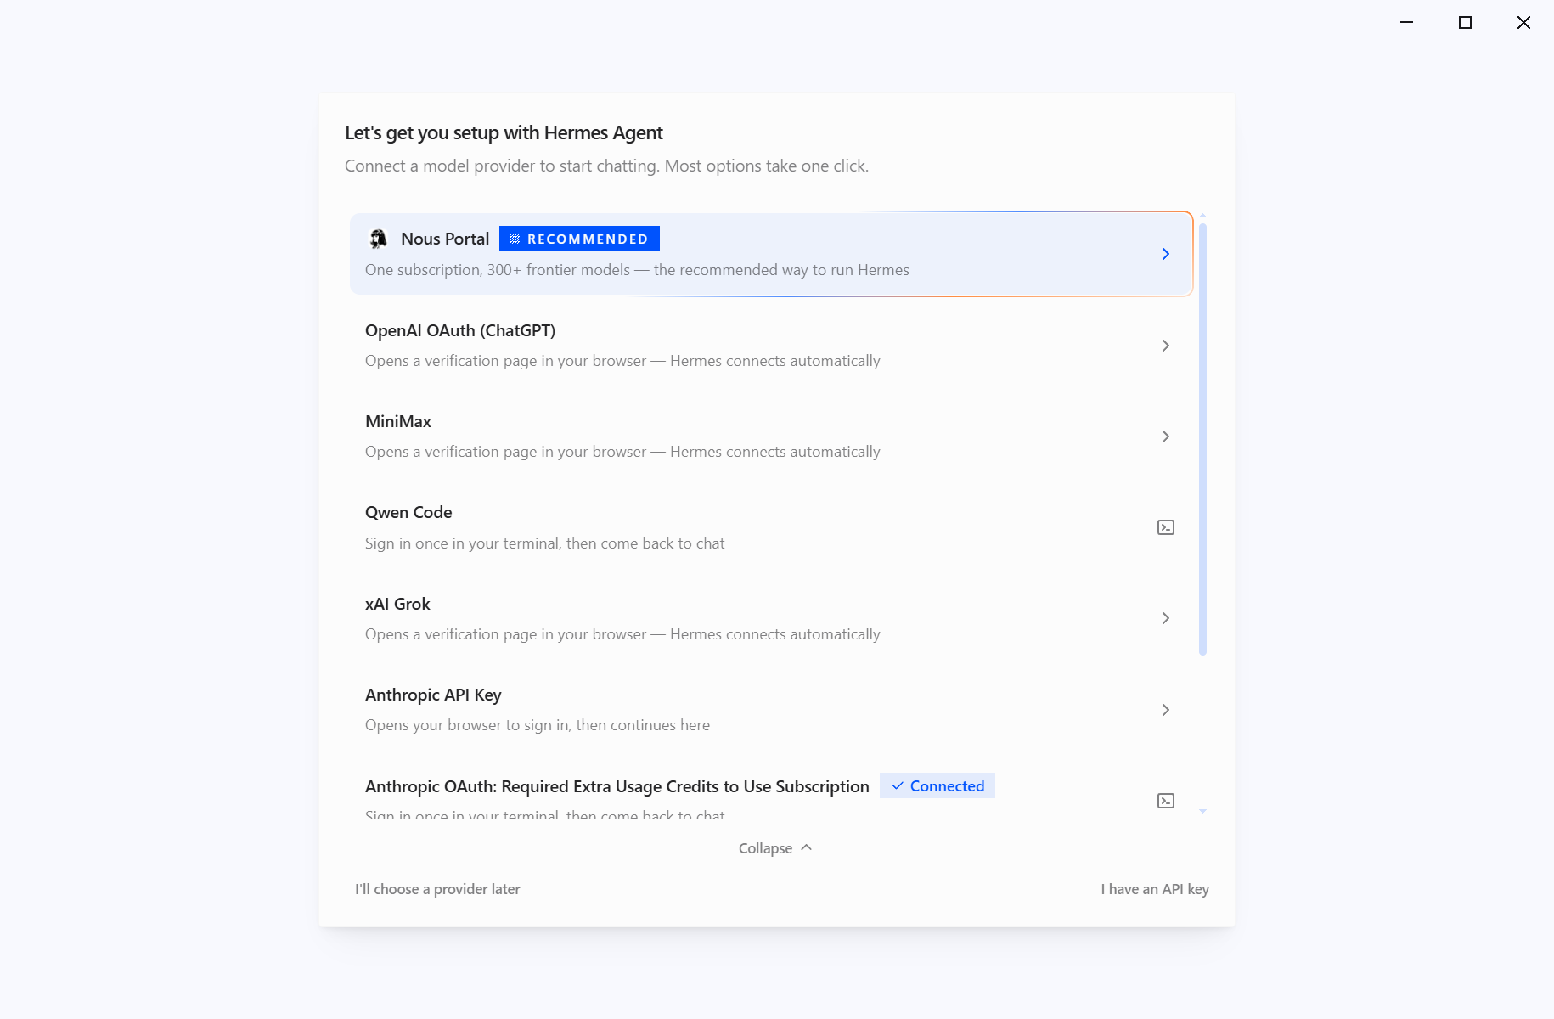Image resolution: width=1554 pixels, height=1019 pixels.
Task: Close the Hermes setup window
Action: tap(1523, 22)
